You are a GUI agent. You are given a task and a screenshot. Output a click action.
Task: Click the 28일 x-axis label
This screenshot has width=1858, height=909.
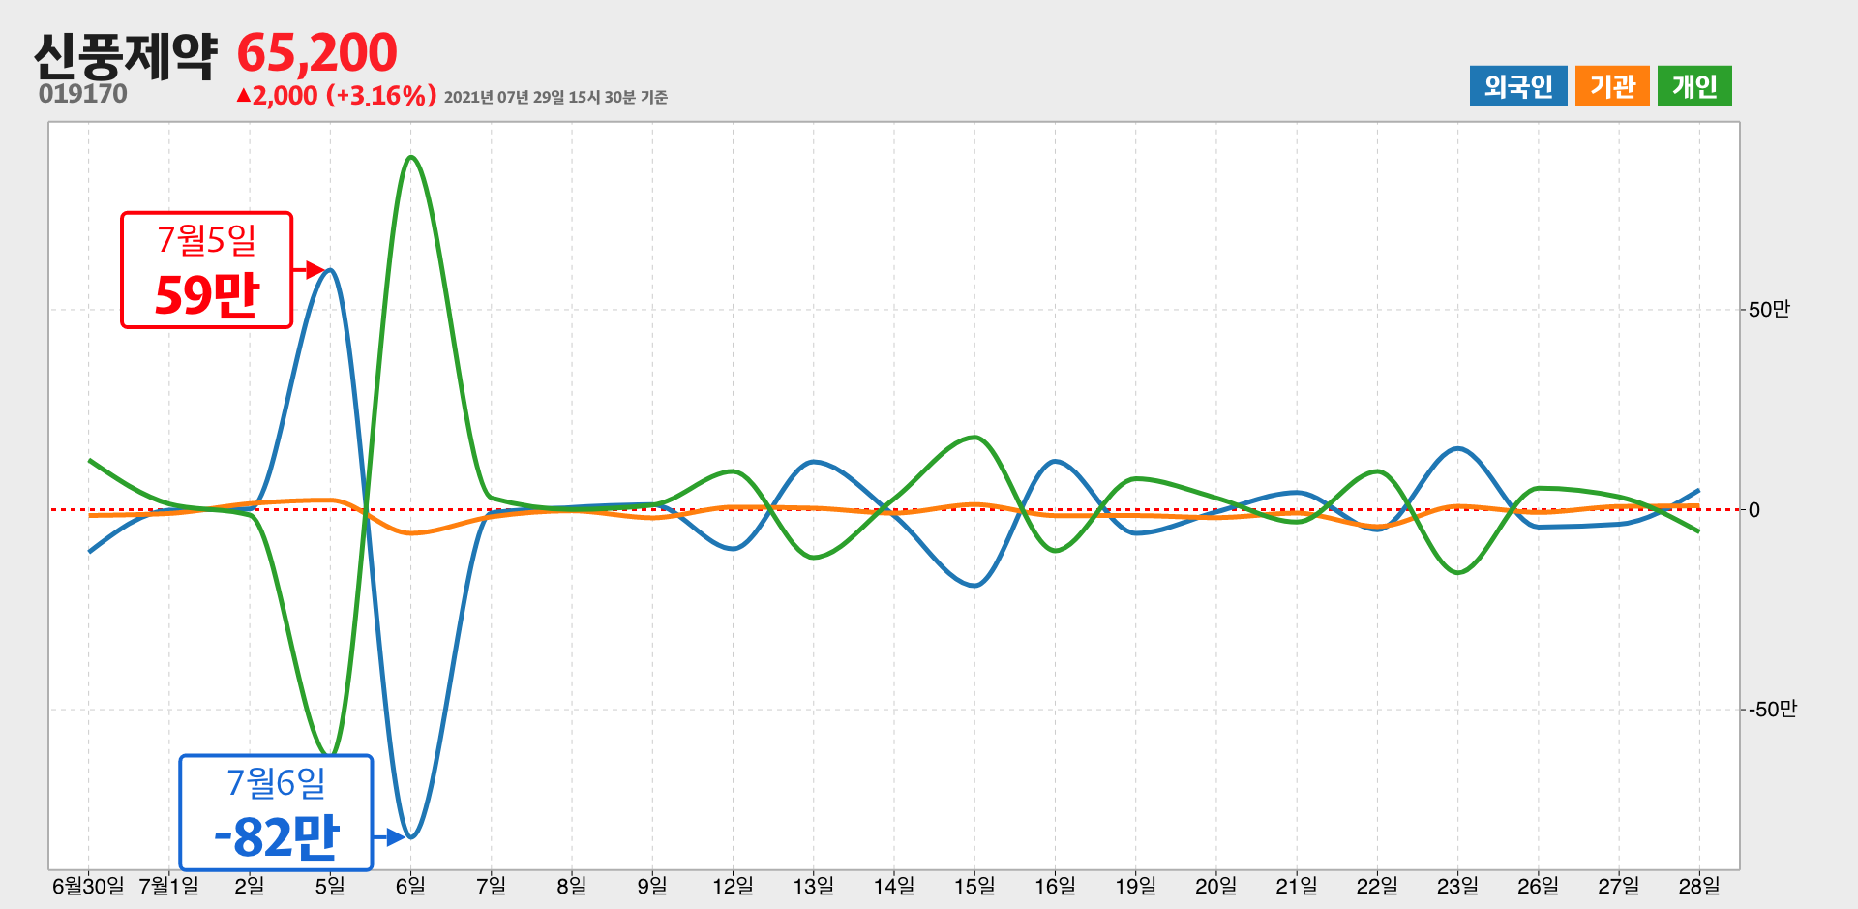[1699, 886]
